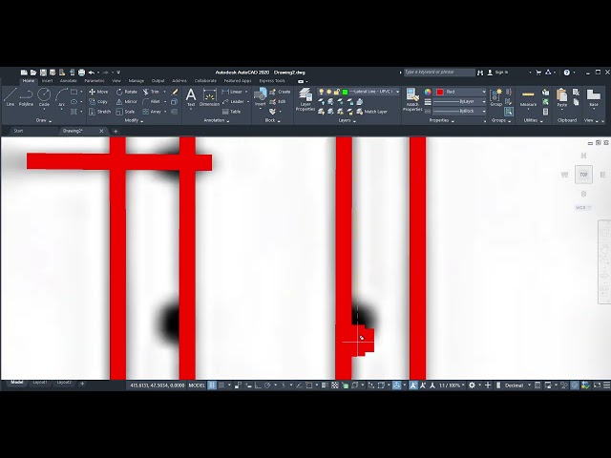Click the green layer color swatch
Screen dimensions: 611x458
coord(345,92)
